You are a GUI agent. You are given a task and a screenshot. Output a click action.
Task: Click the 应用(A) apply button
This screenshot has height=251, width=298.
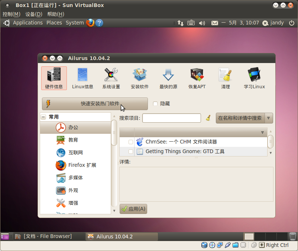tap(133, 209)
